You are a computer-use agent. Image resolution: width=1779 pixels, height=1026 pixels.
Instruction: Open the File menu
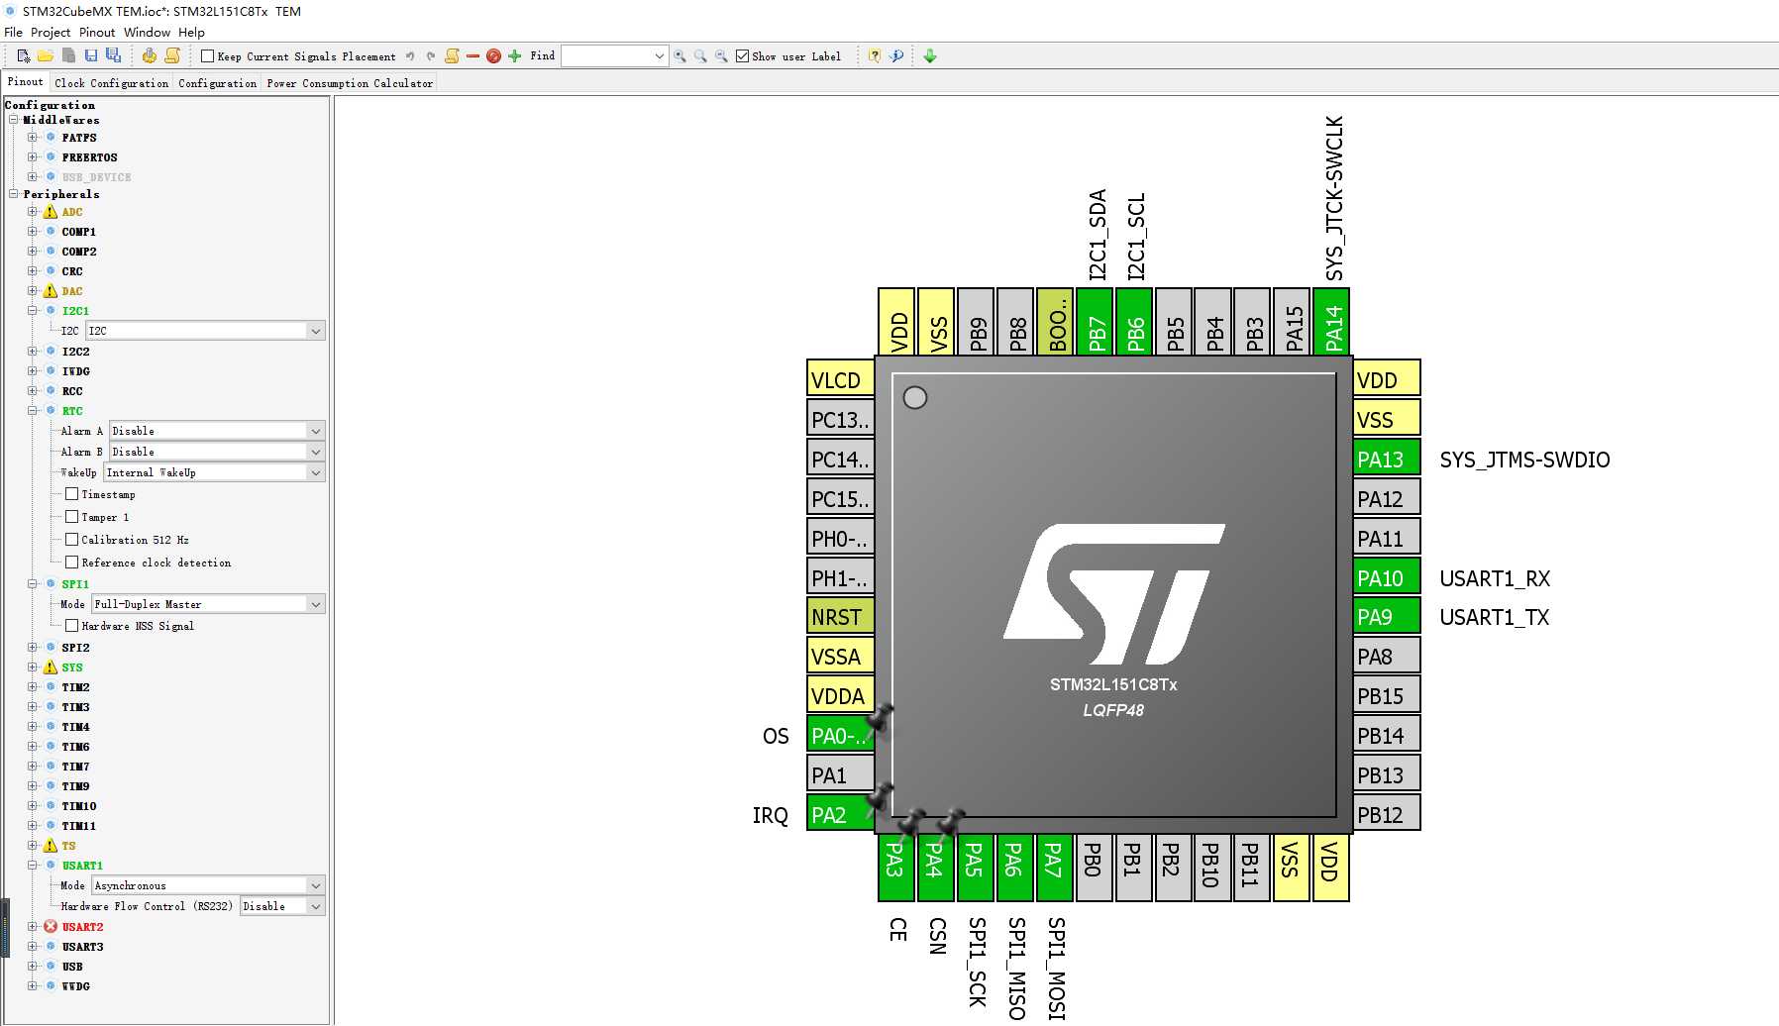click(13, 33)
